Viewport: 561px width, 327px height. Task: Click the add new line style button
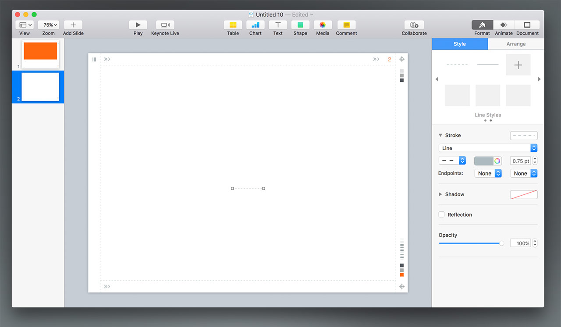pyautogui.click(x=518, y=65)
